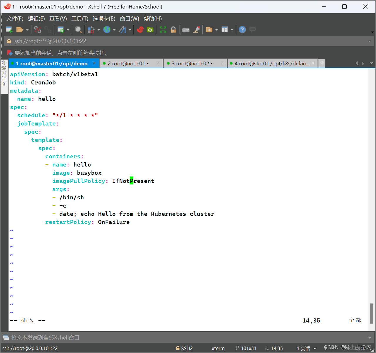Expand the compose bar dropdown arrow
Viewport: 376px width, 353px height.
(x=370, y=338)
